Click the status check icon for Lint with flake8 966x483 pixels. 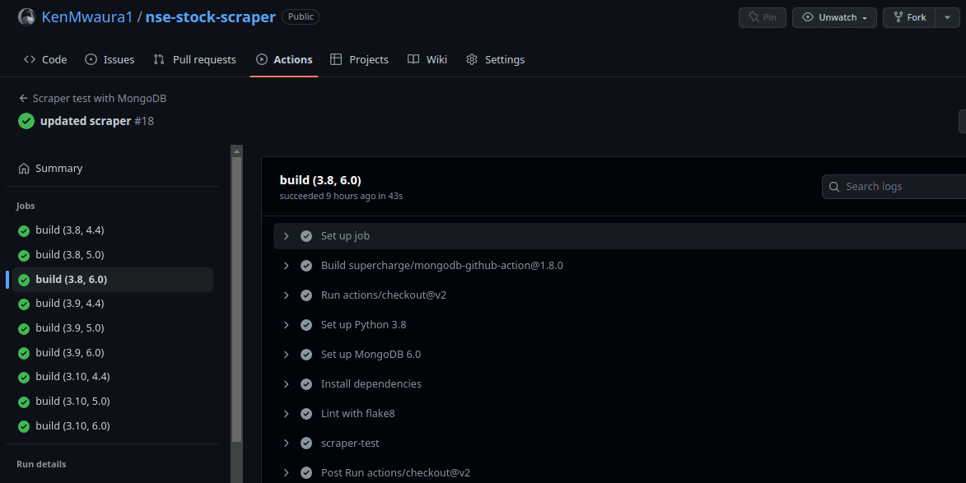306,414
